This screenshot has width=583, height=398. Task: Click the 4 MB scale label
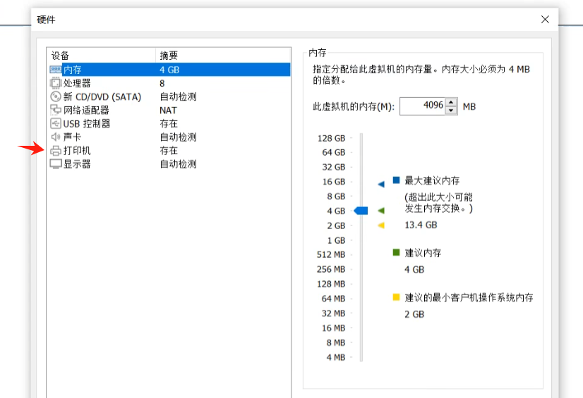336,357
